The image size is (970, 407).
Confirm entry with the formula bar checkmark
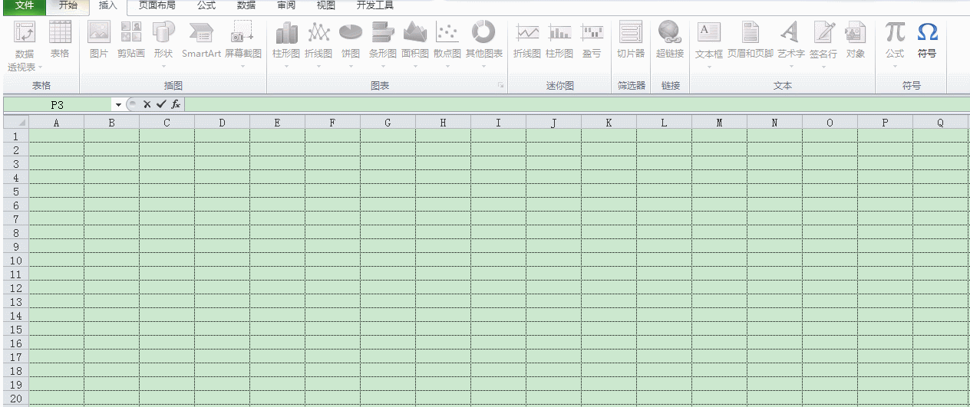tap(160, 104)
